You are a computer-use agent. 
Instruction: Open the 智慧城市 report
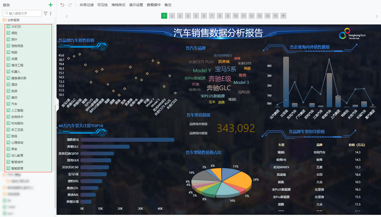[17, 162]
